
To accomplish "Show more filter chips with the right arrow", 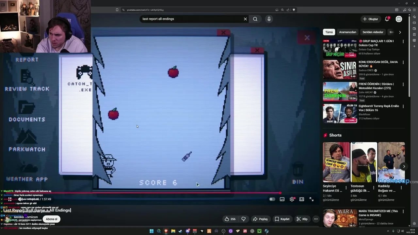I will [x=400, y=32].
